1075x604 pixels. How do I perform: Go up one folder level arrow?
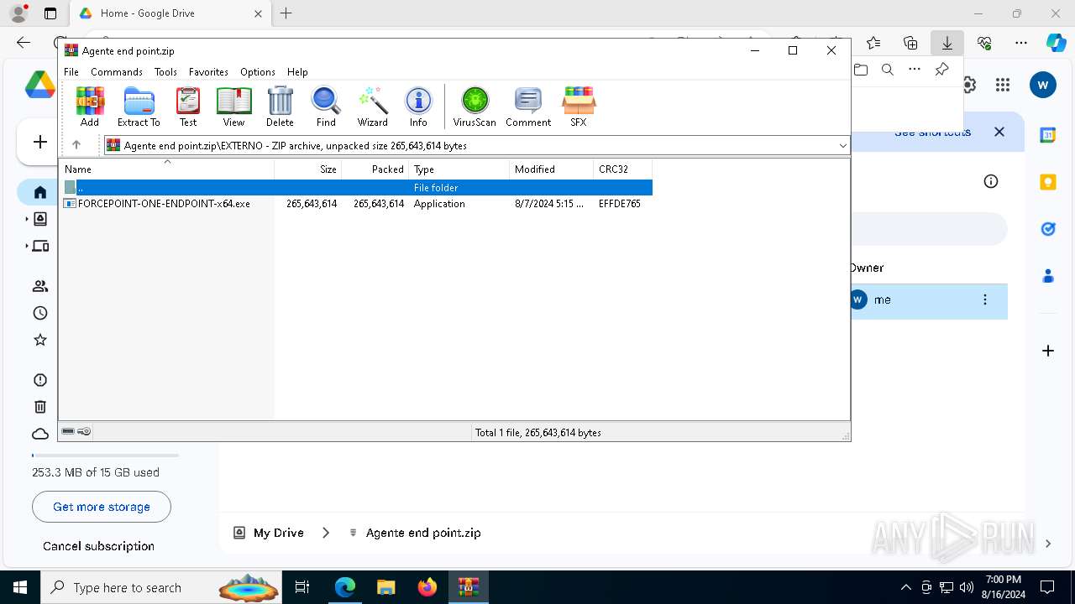[x=76, y=145]
